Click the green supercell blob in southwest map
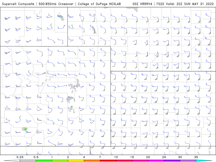Image resolution: width=216 pixels, height=162 pixels. [25, 129]
